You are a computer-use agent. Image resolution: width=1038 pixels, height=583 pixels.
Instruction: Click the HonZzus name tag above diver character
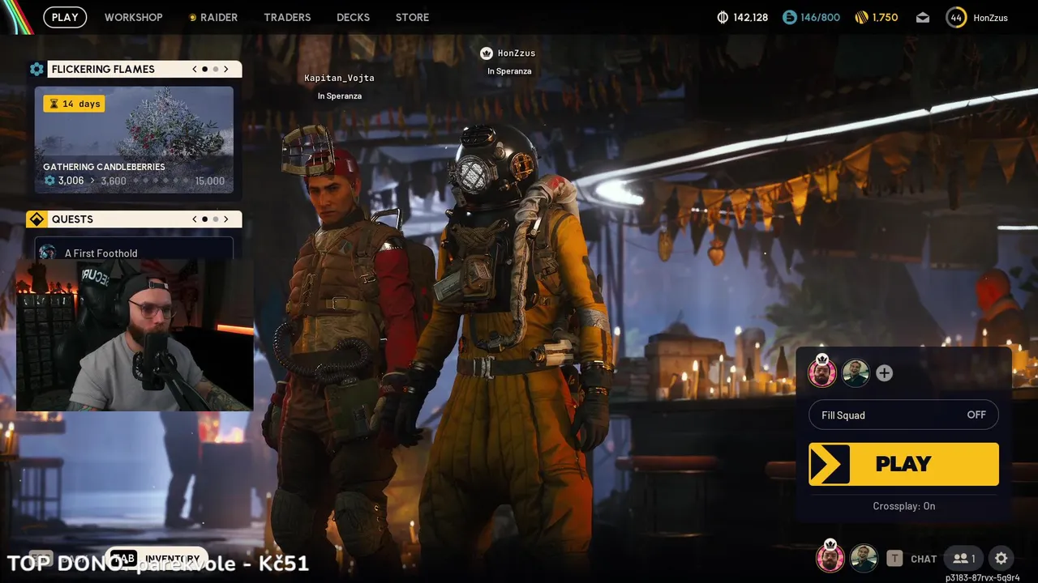(517, 53)
